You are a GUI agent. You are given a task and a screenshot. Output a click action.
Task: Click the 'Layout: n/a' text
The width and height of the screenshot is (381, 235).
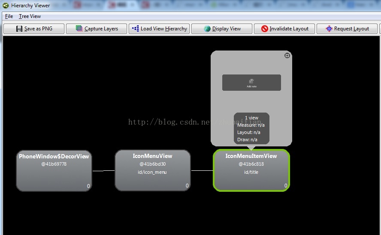[x=248, y=132]
